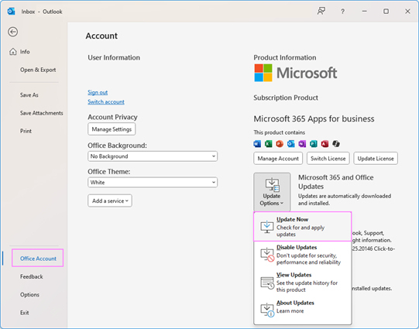Click the Publisher app icon
The width and height of the screenshot is (419, 329).
314,144
